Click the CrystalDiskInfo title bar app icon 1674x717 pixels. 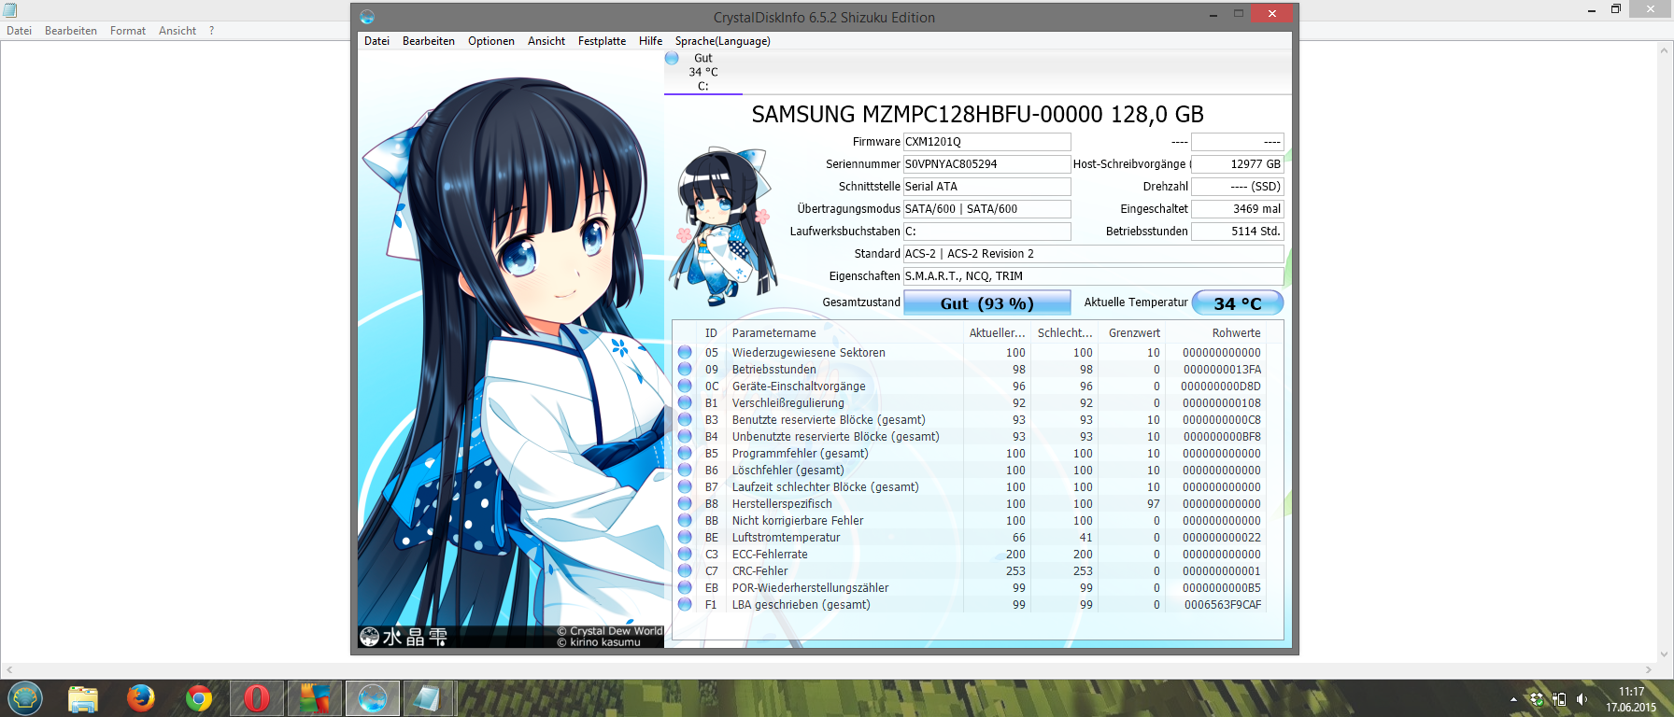point(367,17)
